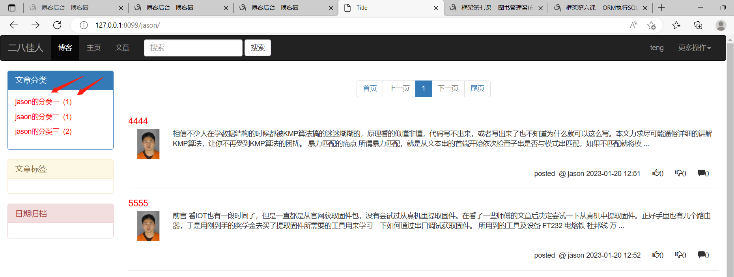Click the browser back arrow
This screenshot has height=277, width=734.
pos(14,25)
